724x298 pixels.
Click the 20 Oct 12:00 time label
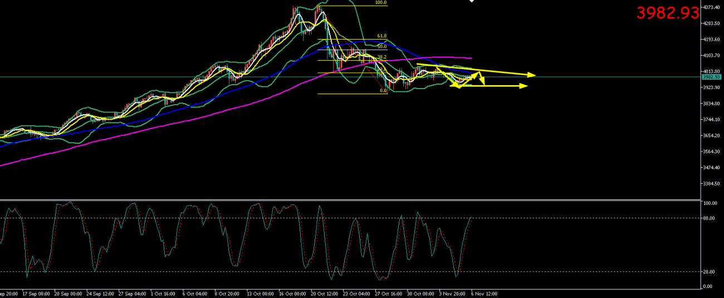[325, 294]
